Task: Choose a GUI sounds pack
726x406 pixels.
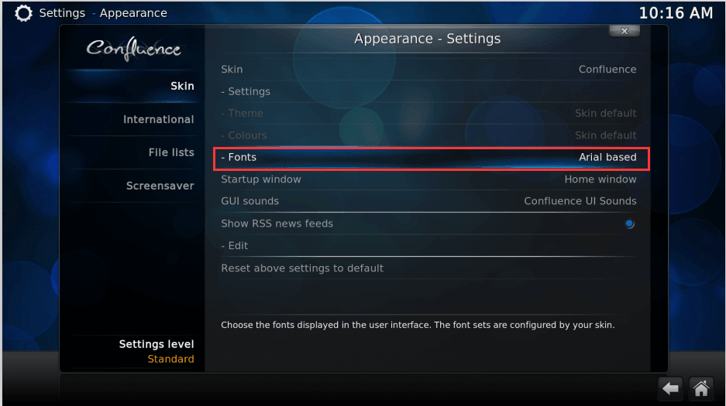Action: coord(428,201)
